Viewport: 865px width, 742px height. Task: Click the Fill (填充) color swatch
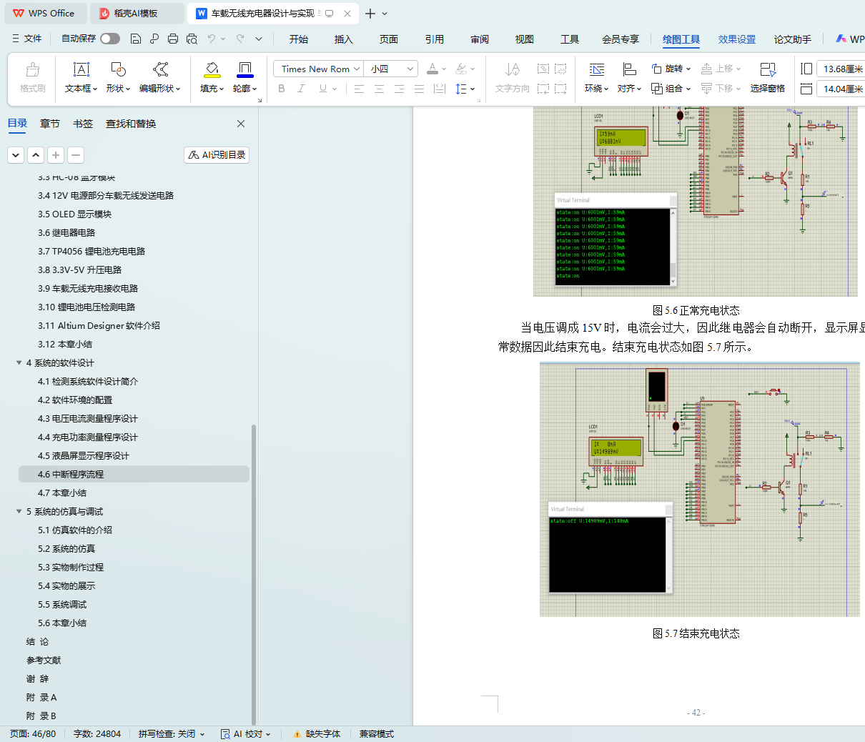pyautogui.click(x=212, y=69)
